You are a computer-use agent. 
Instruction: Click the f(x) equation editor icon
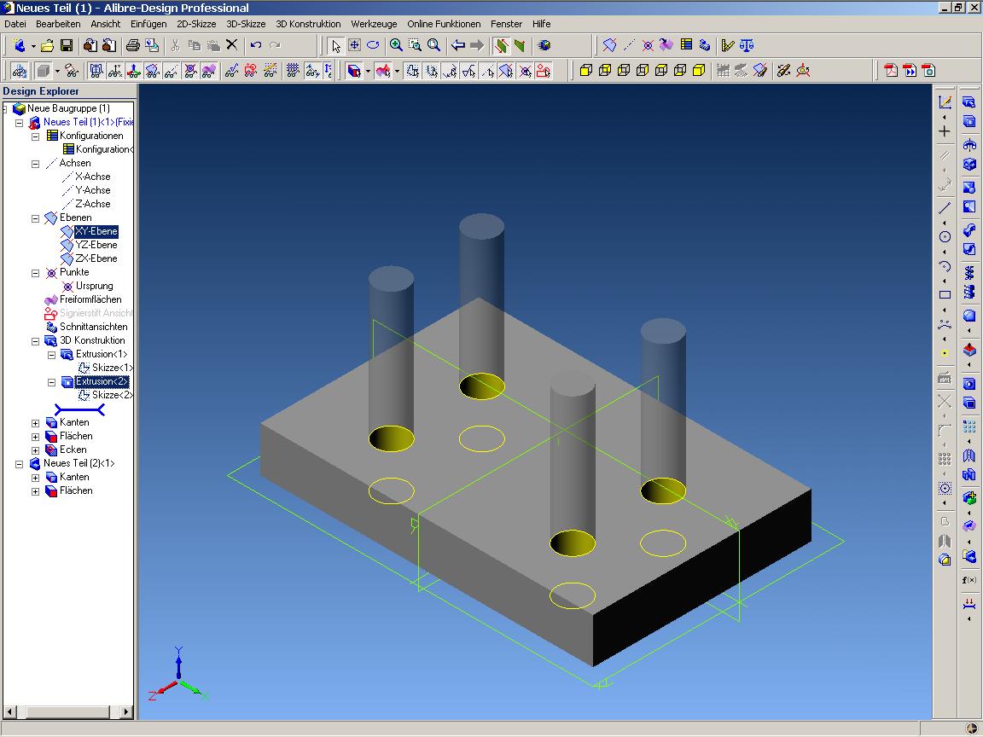click(969, 580)
